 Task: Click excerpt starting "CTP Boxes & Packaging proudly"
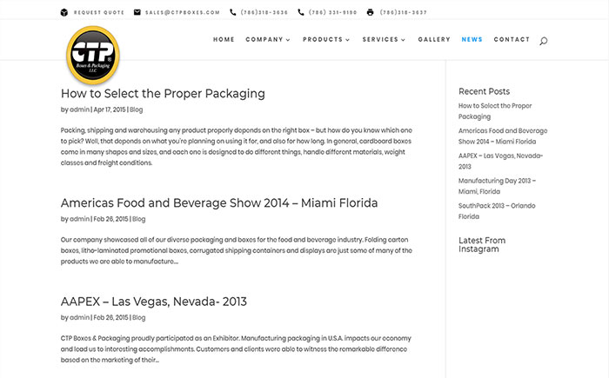pyautogui.click(x=236, y=349)
